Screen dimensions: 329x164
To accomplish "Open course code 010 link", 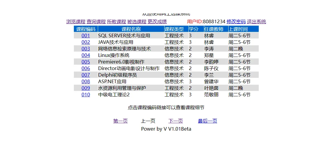I will 86,95.
